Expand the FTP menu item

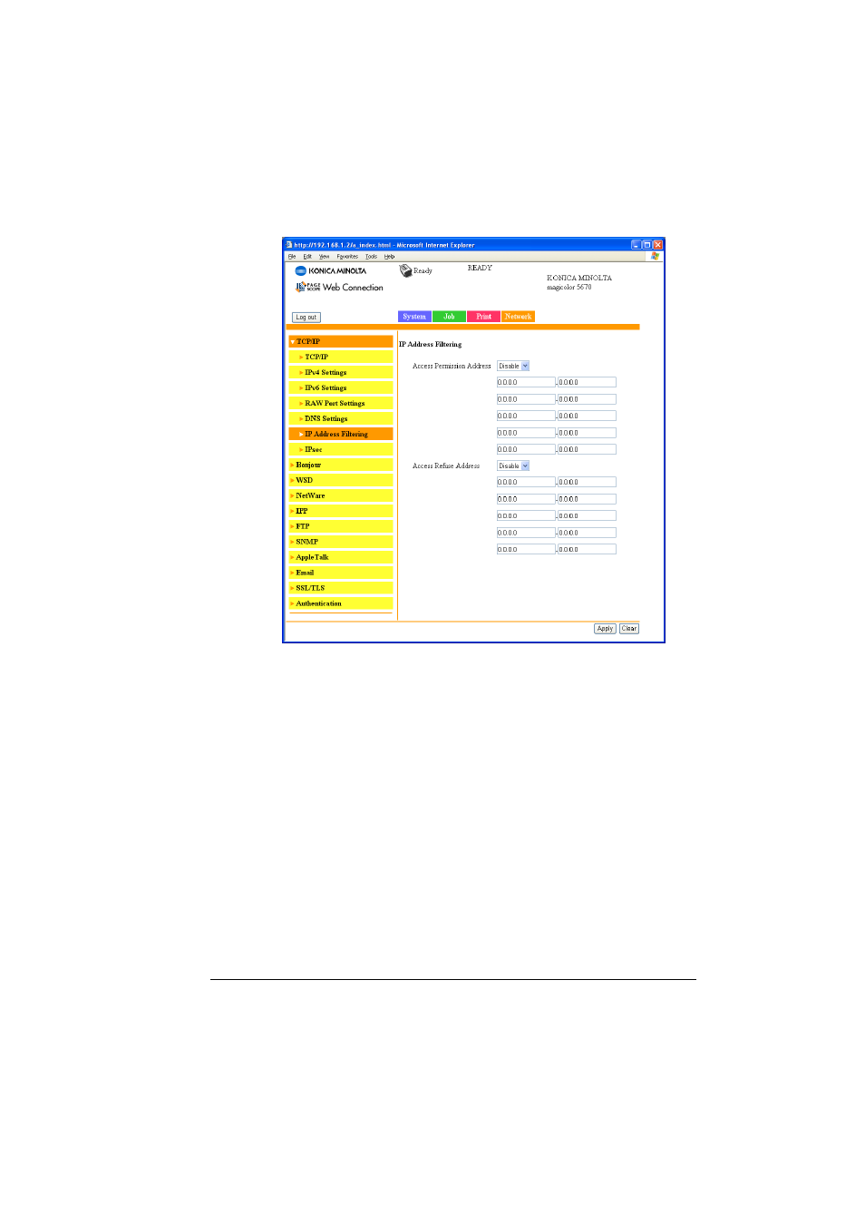tap(341, 527)
